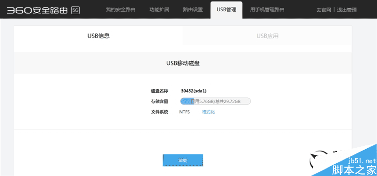The image size is (377, 176).
Task: Click the USB移动磁盘 heading
Action: tap(183, 63)
